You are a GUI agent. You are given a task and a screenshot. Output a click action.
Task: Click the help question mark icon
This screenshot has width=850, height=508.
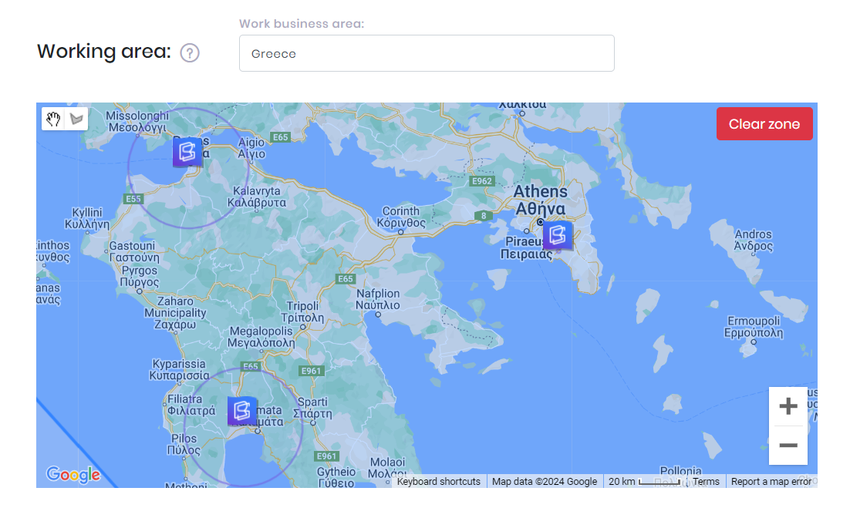click(190, 53)
